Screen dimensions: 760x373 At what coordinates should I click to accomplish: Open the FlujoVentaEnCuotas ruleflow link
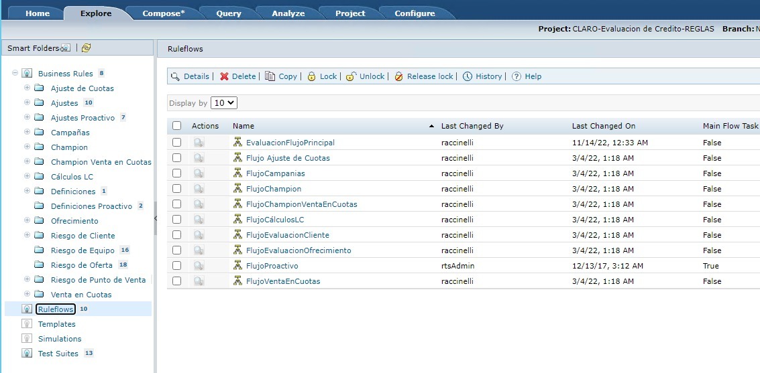coord(282,281)
